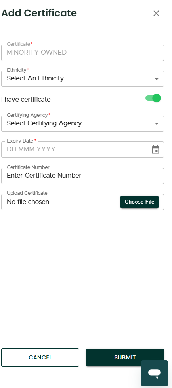The width and height of the screenshot is (172, 388).
Task: Expand the Ethnicity dropdown arrow
Action: click(x=157, y=79)
